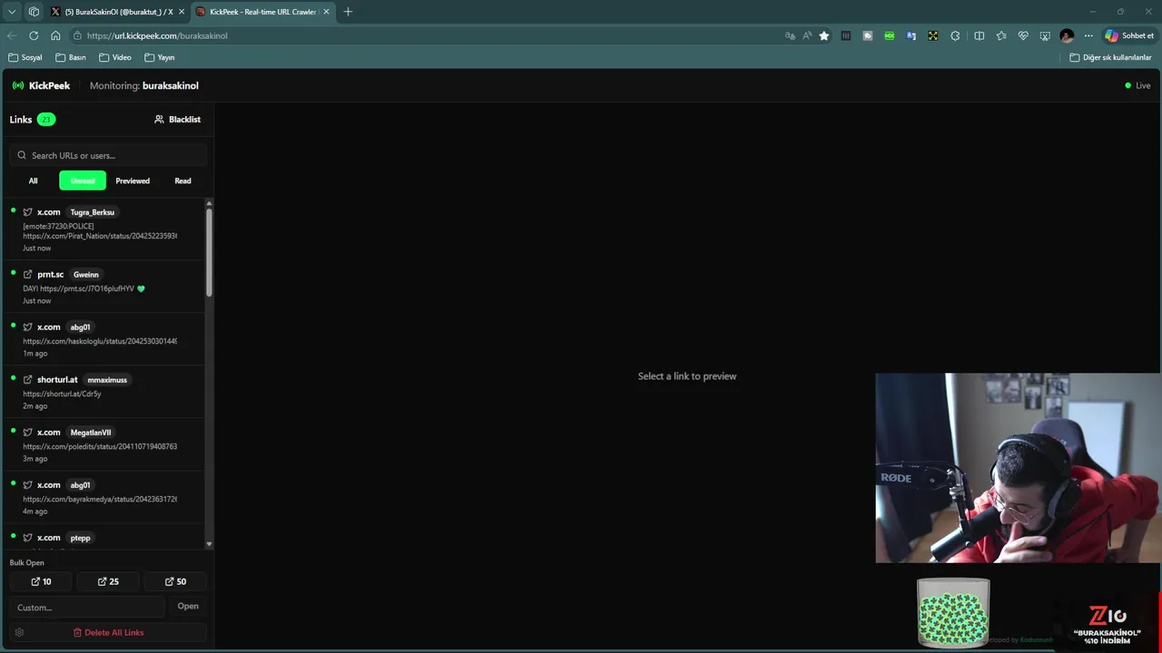Open the prnt.sc link from Gweinn
This screenshot has height=653, width=1162.
click(x=103, y=287)
